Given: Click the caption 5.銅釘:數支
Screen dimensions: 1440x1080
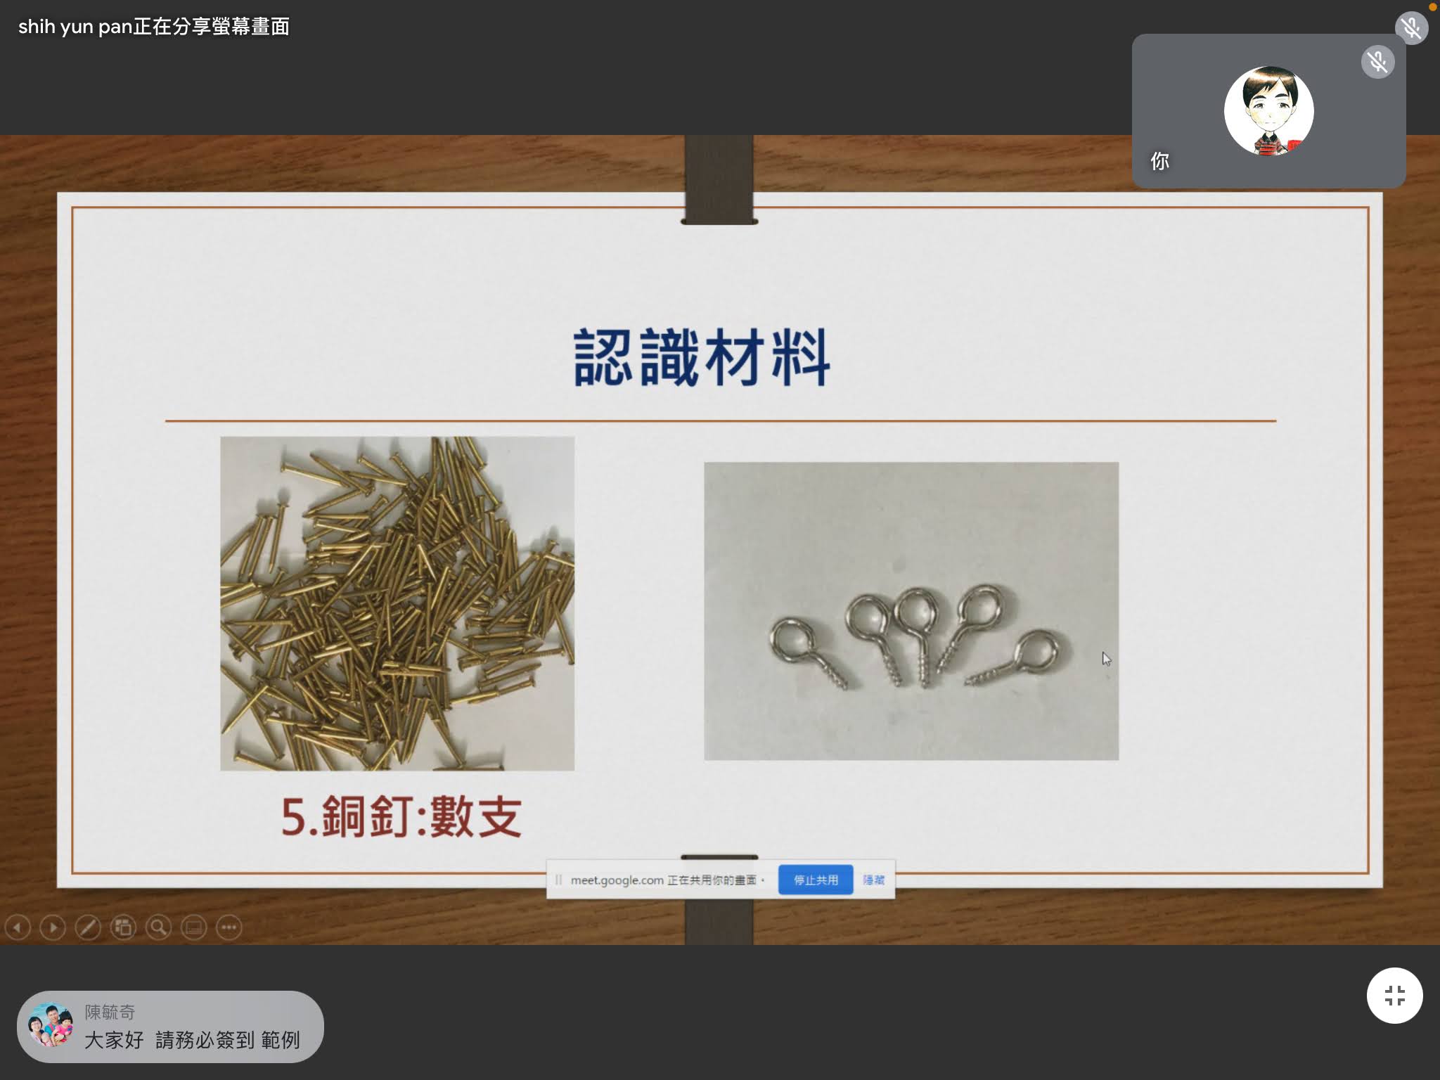Looking at the screenshot, I should click(x=401, y=817).
